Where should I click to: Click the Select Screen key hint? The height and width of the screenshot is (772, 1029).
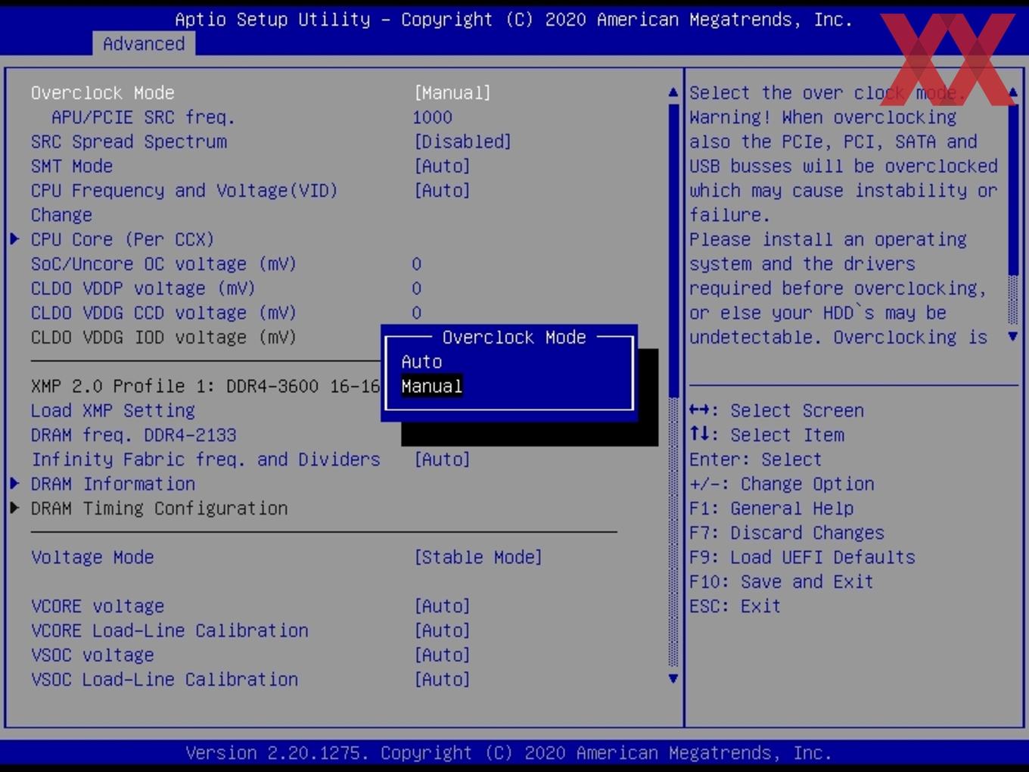click(x=776, y=411)
